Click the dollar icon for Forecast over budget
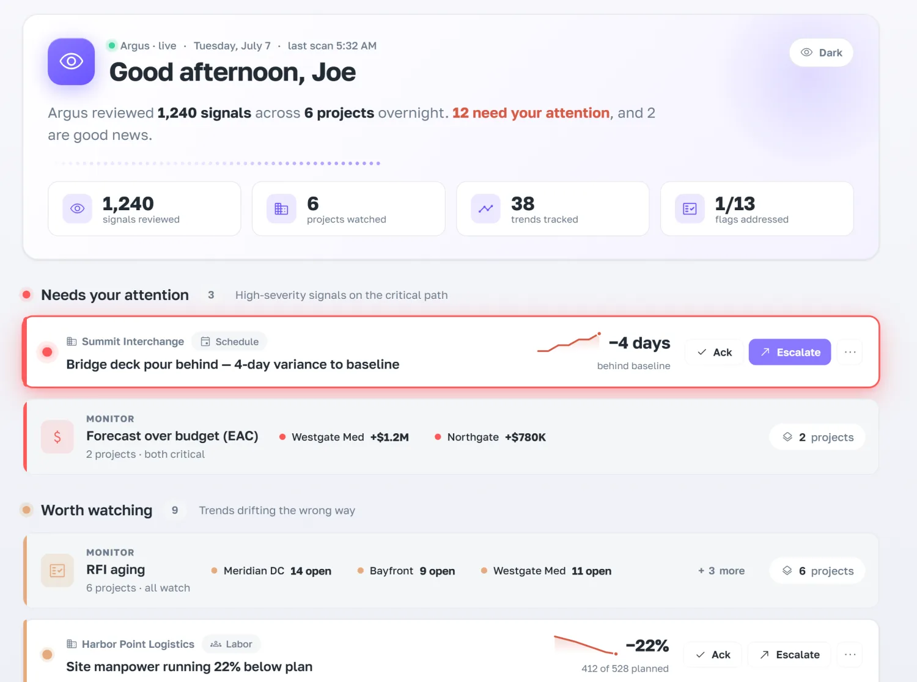Viewport: 917px width, 682px height. pyautogui.click(x=57, y=437)
